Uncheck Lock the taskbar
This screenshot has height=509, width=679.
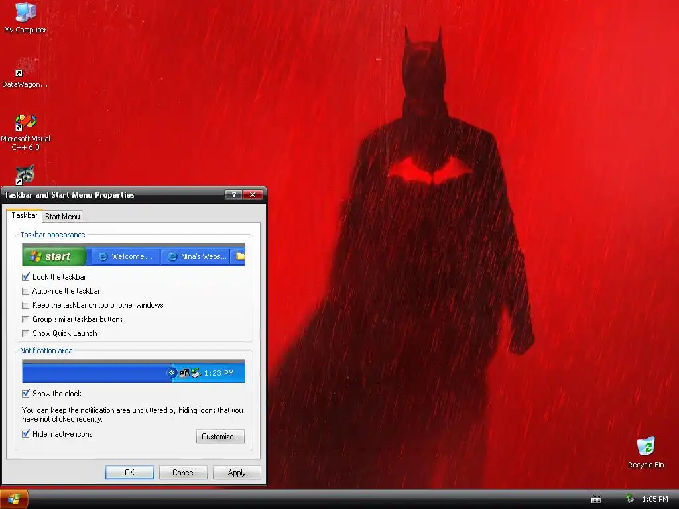(x=26, y=277)
